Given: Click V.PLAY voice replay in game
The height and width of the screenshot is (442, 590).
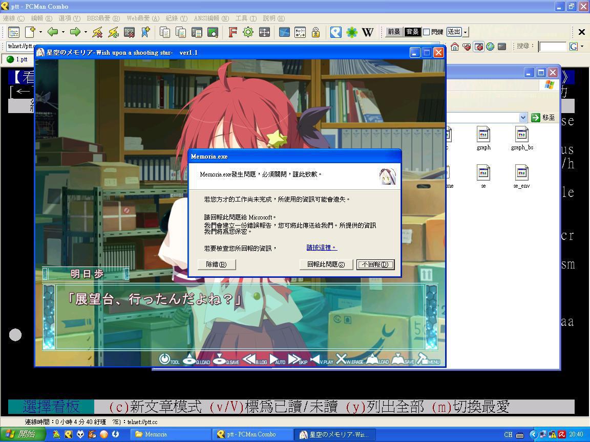Looking at the screenshot, I should (322, 360).
